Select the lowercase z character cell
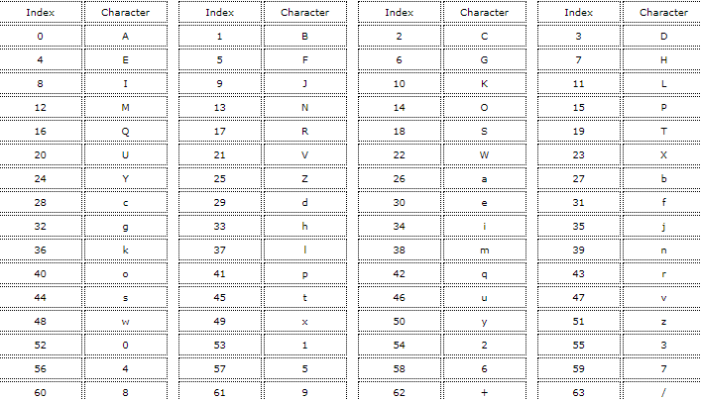The width and height of the screenshot is (701, 400). point(663,321)
